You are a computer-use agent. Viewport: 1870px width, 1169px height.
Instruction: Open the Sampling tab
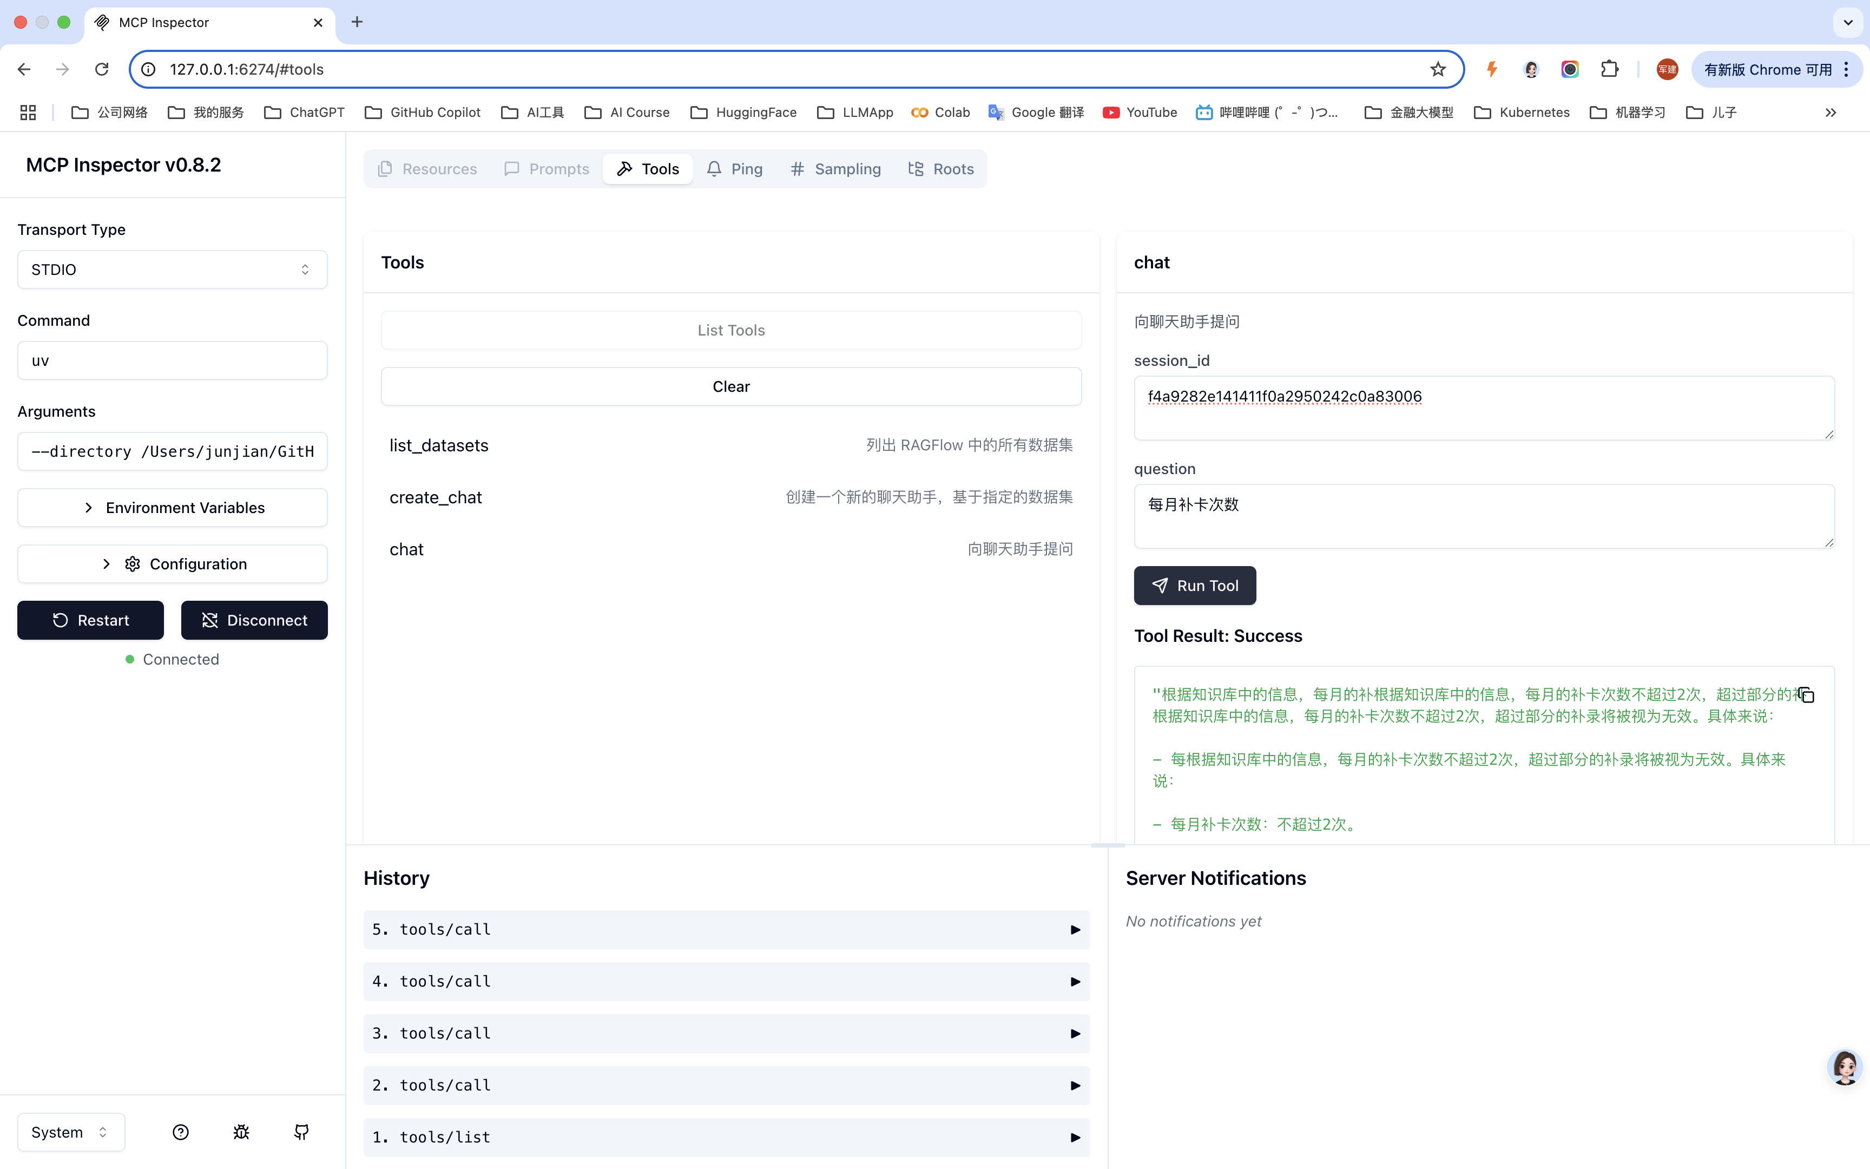point(835,169)
